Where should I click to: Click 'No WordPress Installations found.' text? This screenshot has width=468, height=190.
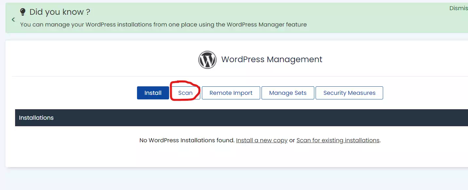click(x=187, y=140)
